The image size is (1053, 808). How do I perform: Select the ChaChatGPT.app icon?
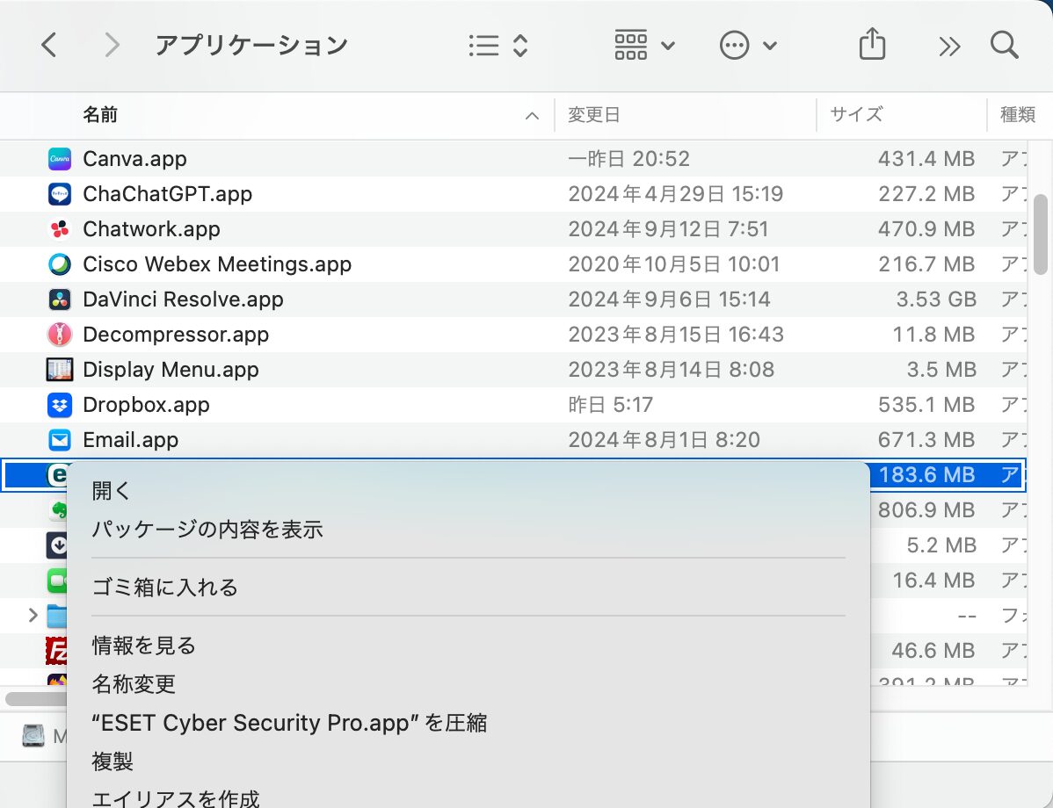coord(60,194)
